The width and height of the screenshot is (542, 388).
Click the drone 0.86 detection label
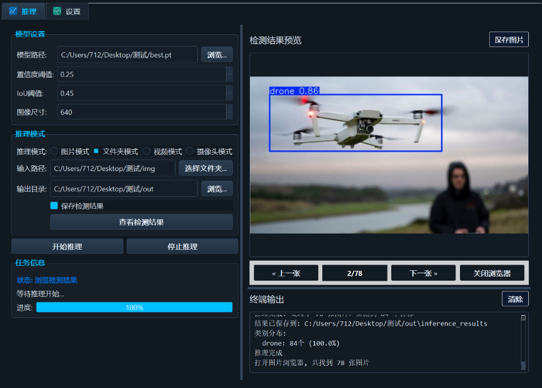coord(294,91)
